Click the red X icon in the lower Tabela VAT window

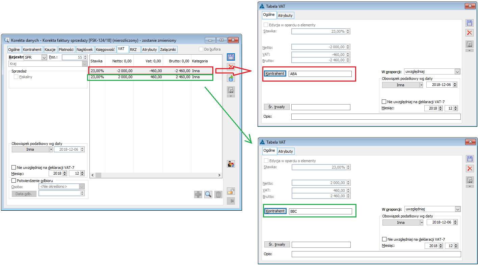tap(470, 169)
